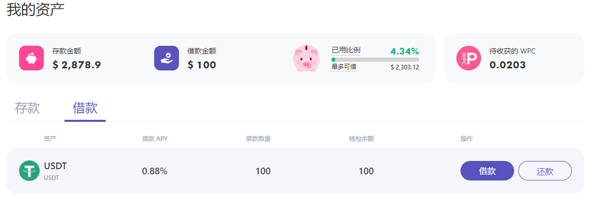Click the 借款数量 column header

(x=258, y=139)
